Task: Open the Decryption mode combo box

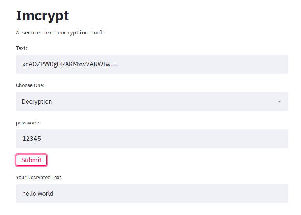Action: pyautogui.click(x=152, y=102)
